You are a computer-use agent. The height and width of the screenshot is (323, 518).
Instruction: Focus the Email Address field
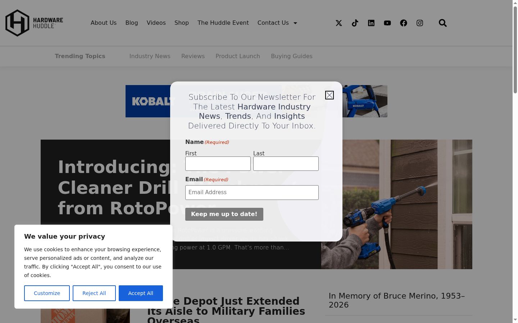[x=252, y=192]
